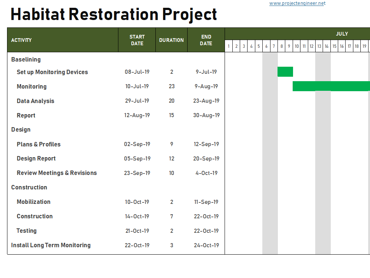Select the 14-Oct-19 start date cell
This screenshot has height=278, width=370.
coord(137,216)
